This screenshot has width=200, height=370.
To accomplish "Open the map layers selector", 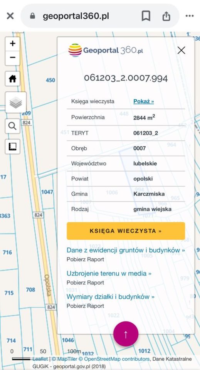I will [x=16, y=103].
